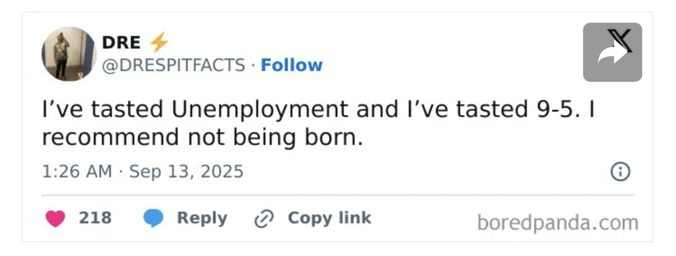
Task: Click the lightning bolt emoji beside DRE
Action: pos(158,42)
